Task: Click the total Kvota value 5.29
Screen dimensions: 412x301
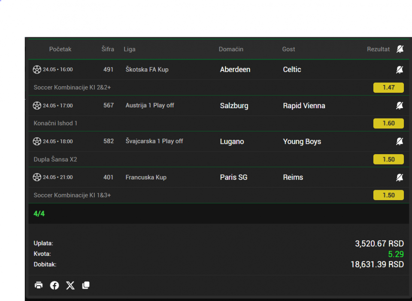Action: click(396, 254)
